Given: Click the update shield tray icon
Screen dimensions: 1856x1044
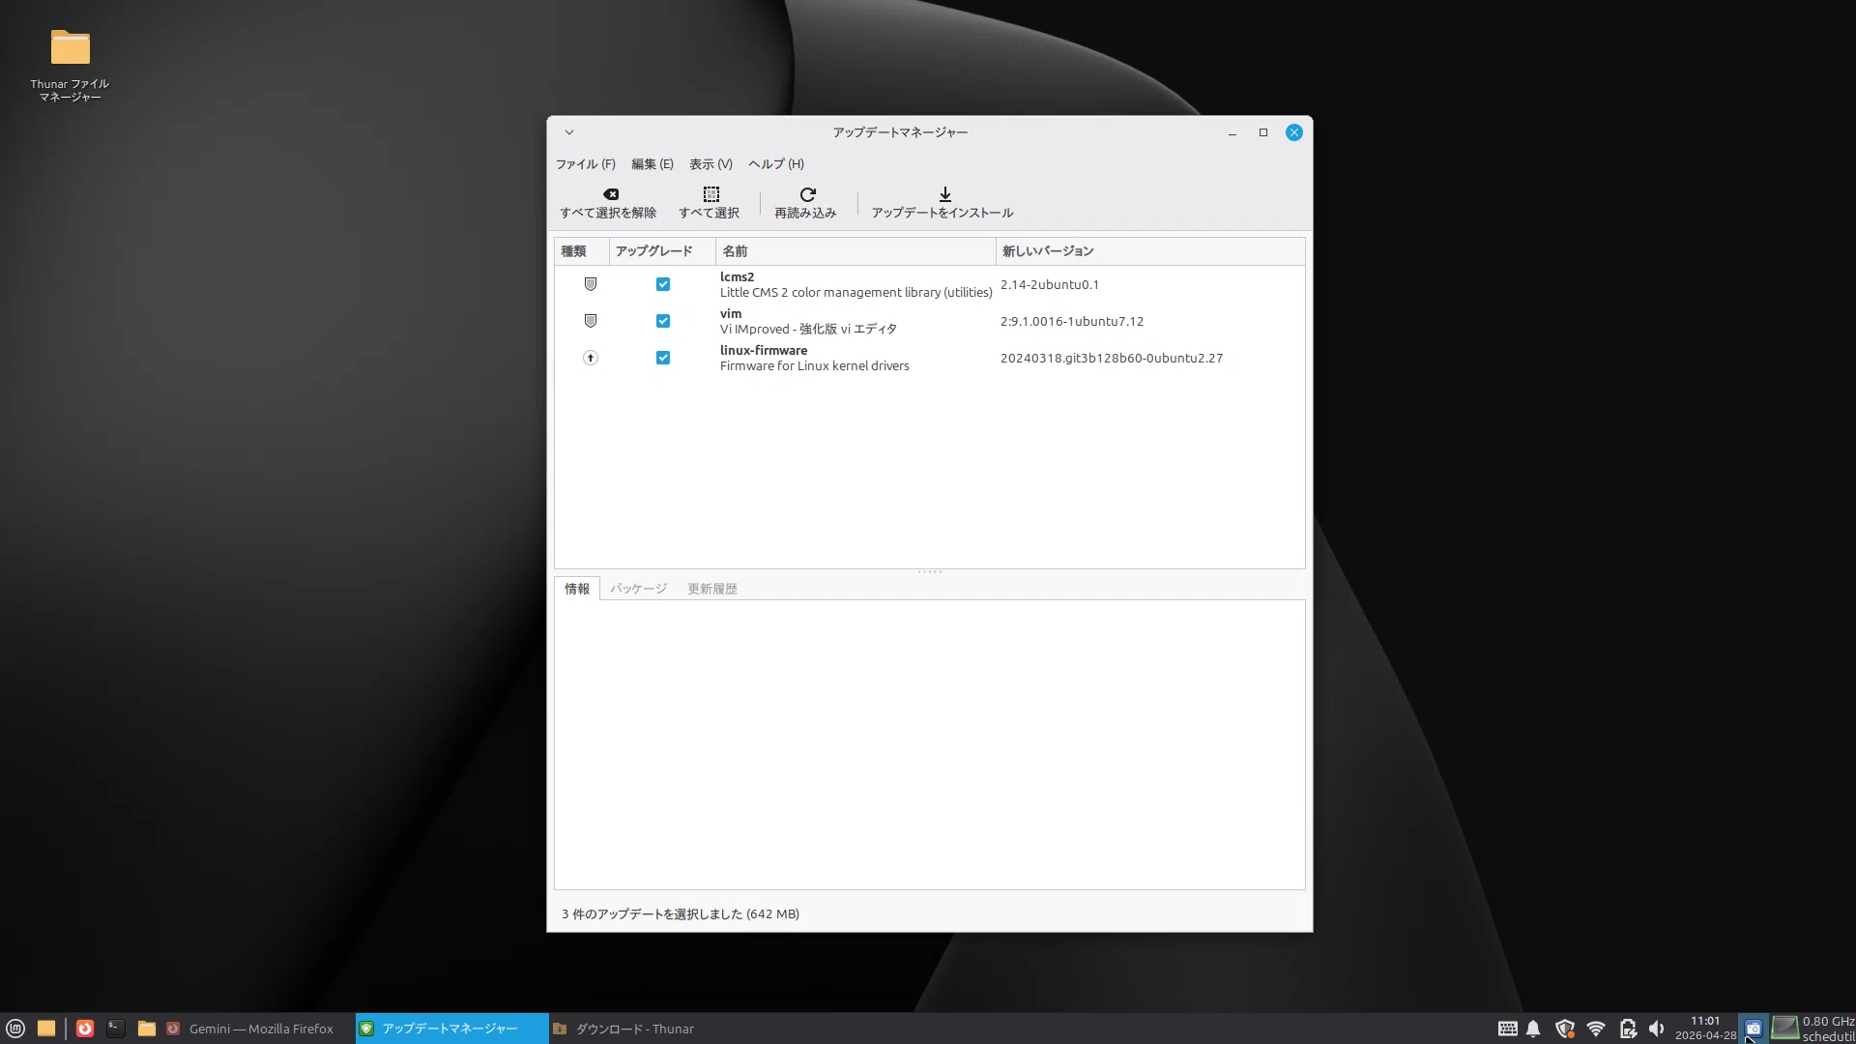Looking at the screenshot, I should point(1565,1029).
